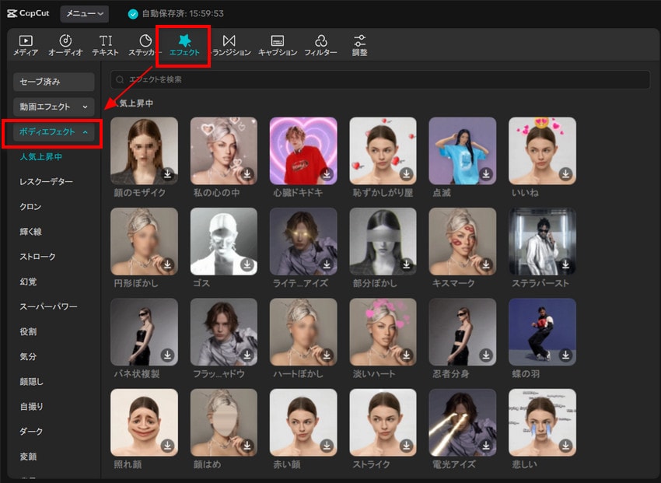Download the 顔のモザイク effect
The image size is (661, 483).
[x=167, y=175]
